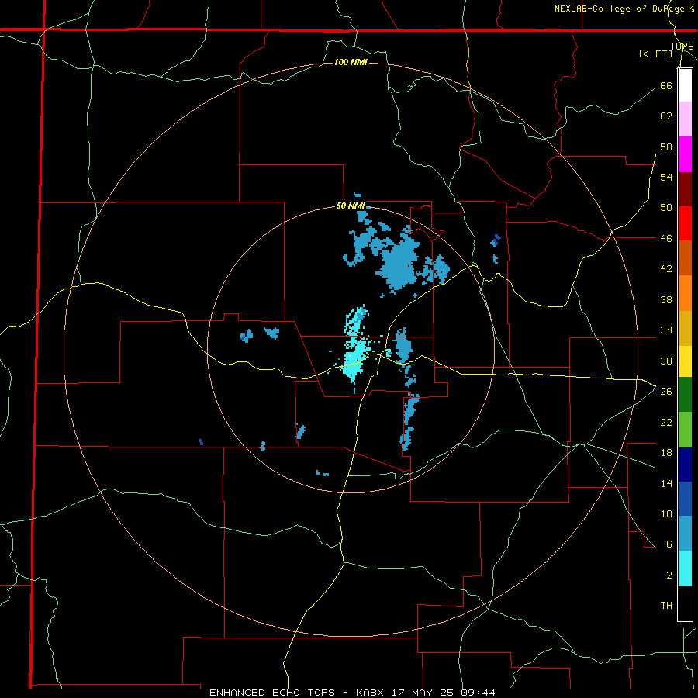Click the '09:44' timestamp in caption
Screen dimensions: 698x698
[479, 693]
